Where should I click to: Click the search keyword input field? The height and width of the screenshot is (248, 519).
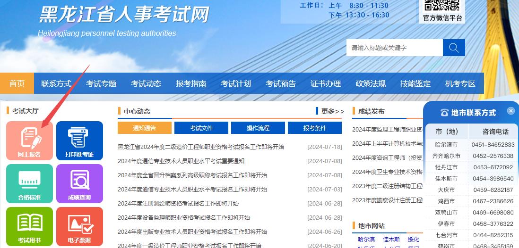(394, 48)
